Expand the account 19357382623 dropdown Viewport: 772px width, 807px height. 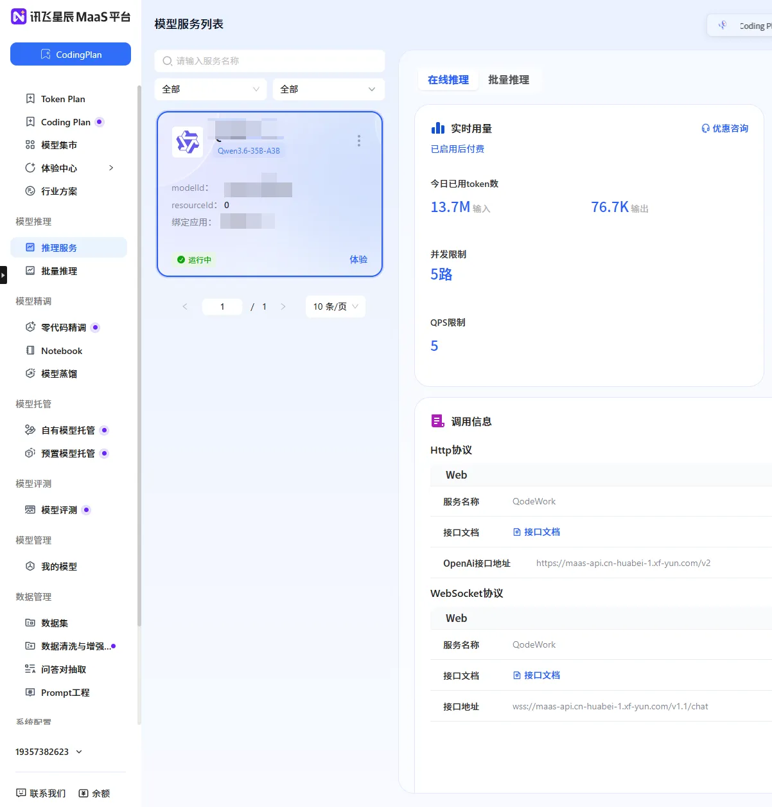pyautogui.click(x=49, y=752)
